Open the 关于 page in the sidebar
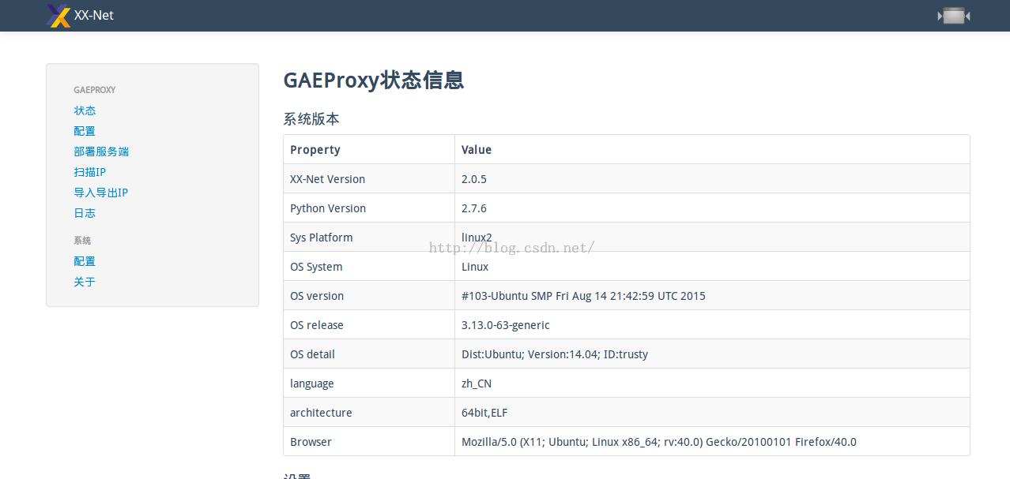 pos(85,282)
